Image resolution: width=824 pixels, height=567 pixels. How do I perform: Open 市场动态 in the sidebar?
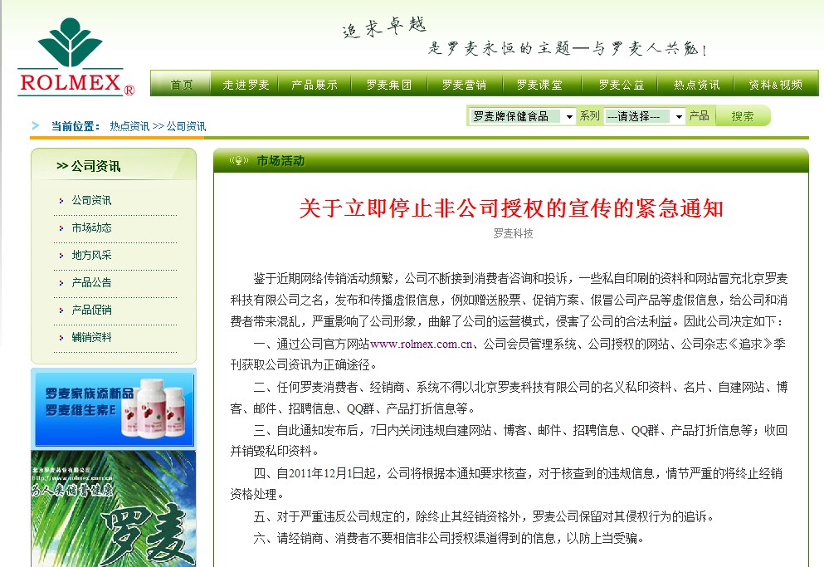91,227
